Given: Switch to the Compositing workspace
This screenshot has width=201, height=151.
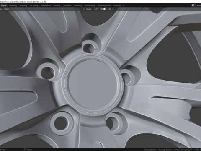Looking at the screenshot, I should pos(90,6).
